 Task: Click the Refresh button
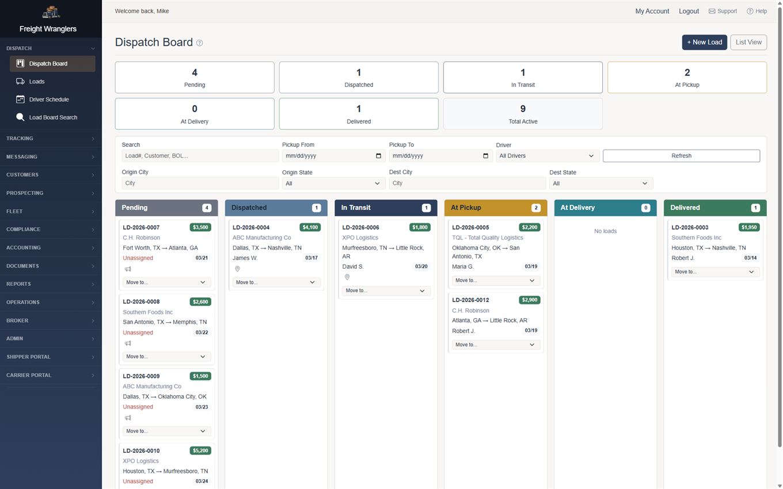point(681,156)
